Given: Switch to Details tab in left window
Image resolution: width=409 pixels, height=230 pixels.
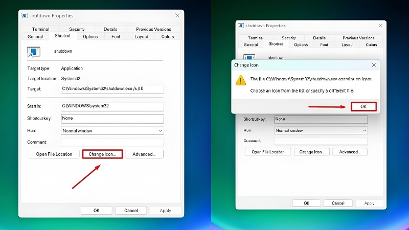Looking at the screenshot, I should (x=110, y=29).
